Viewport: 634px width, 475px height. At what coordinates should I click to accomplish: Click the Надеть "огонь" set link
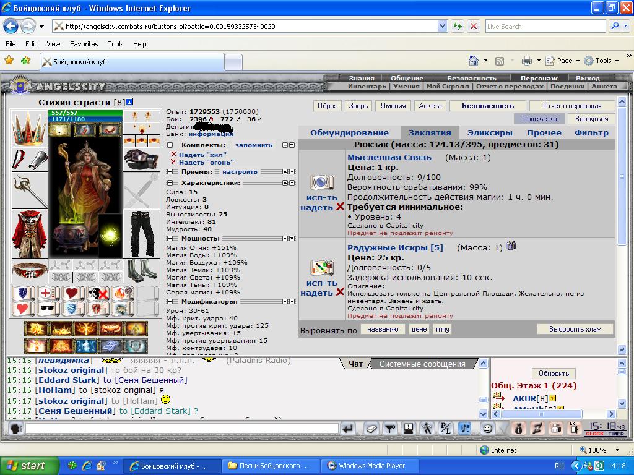point(206,163)
